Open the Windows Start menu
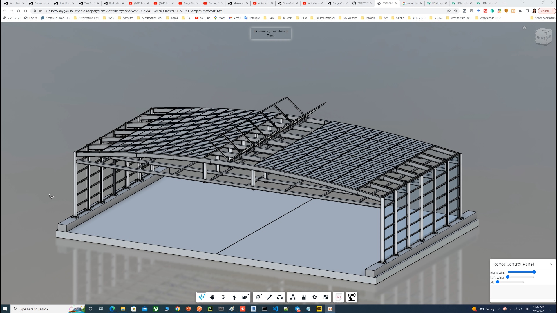557x313 pixels. [5, 309]
